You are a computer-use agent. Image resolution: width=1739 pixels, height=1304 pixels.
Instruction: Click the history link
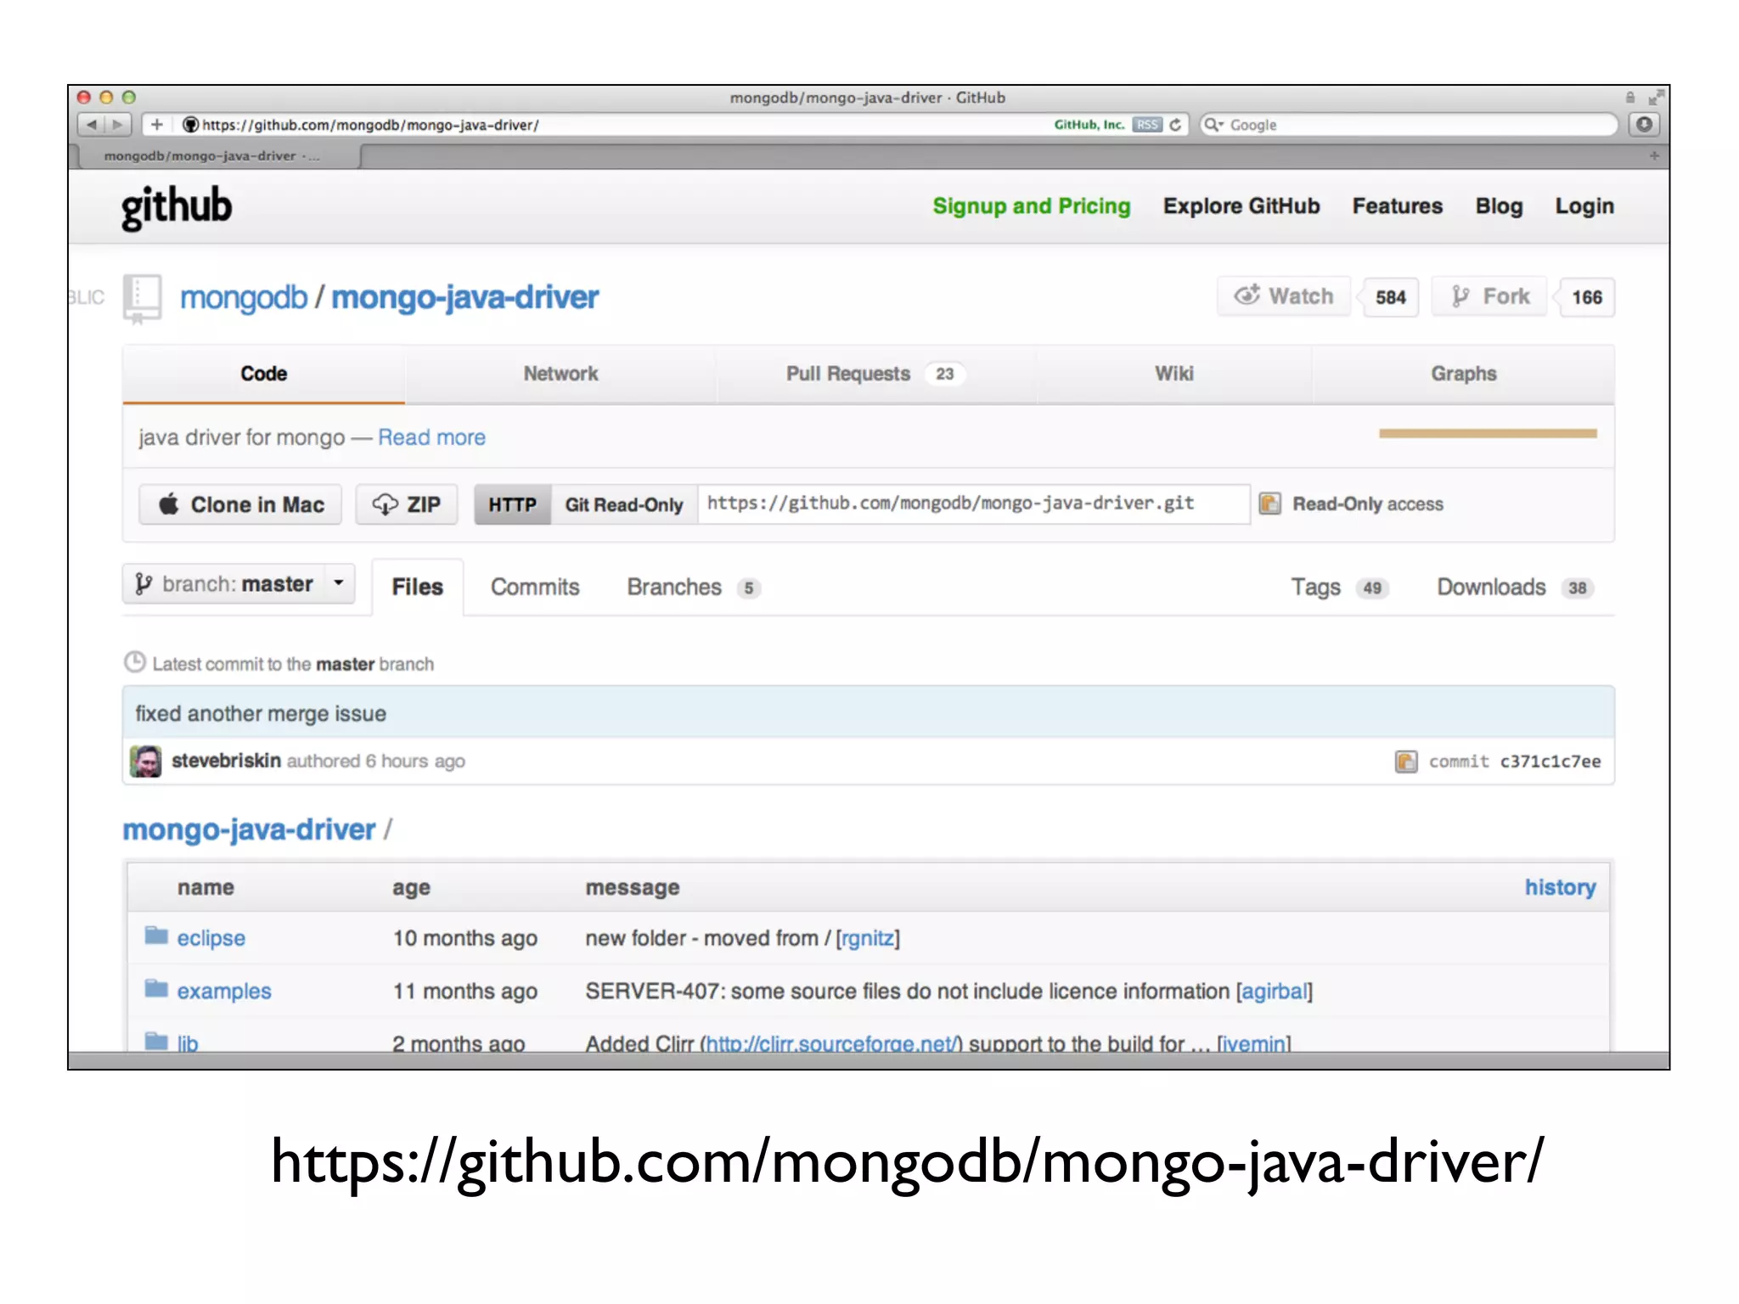tap(1560, 887)
